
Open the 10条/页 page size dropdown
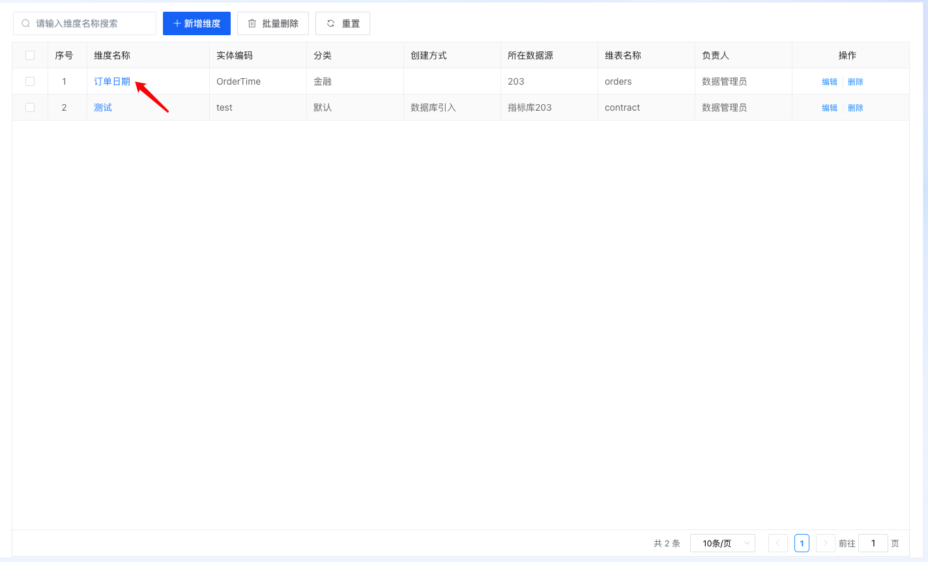click(x=722, y=543)
